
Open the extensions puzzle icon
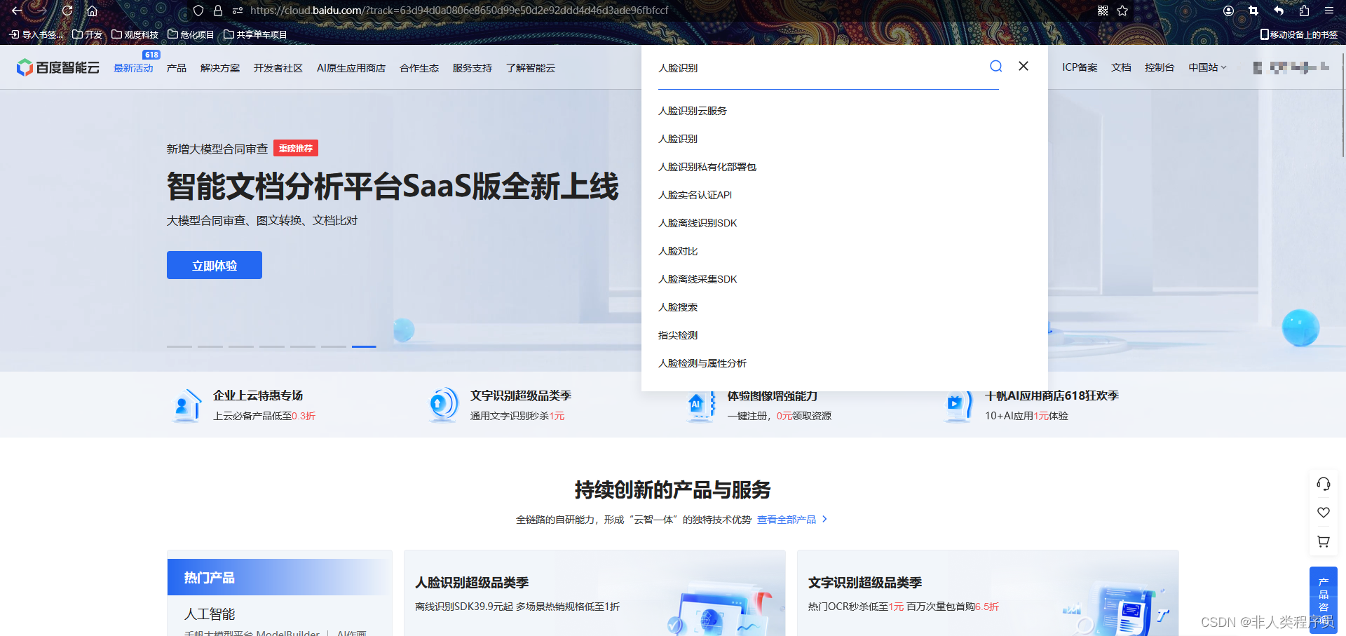1304,11
